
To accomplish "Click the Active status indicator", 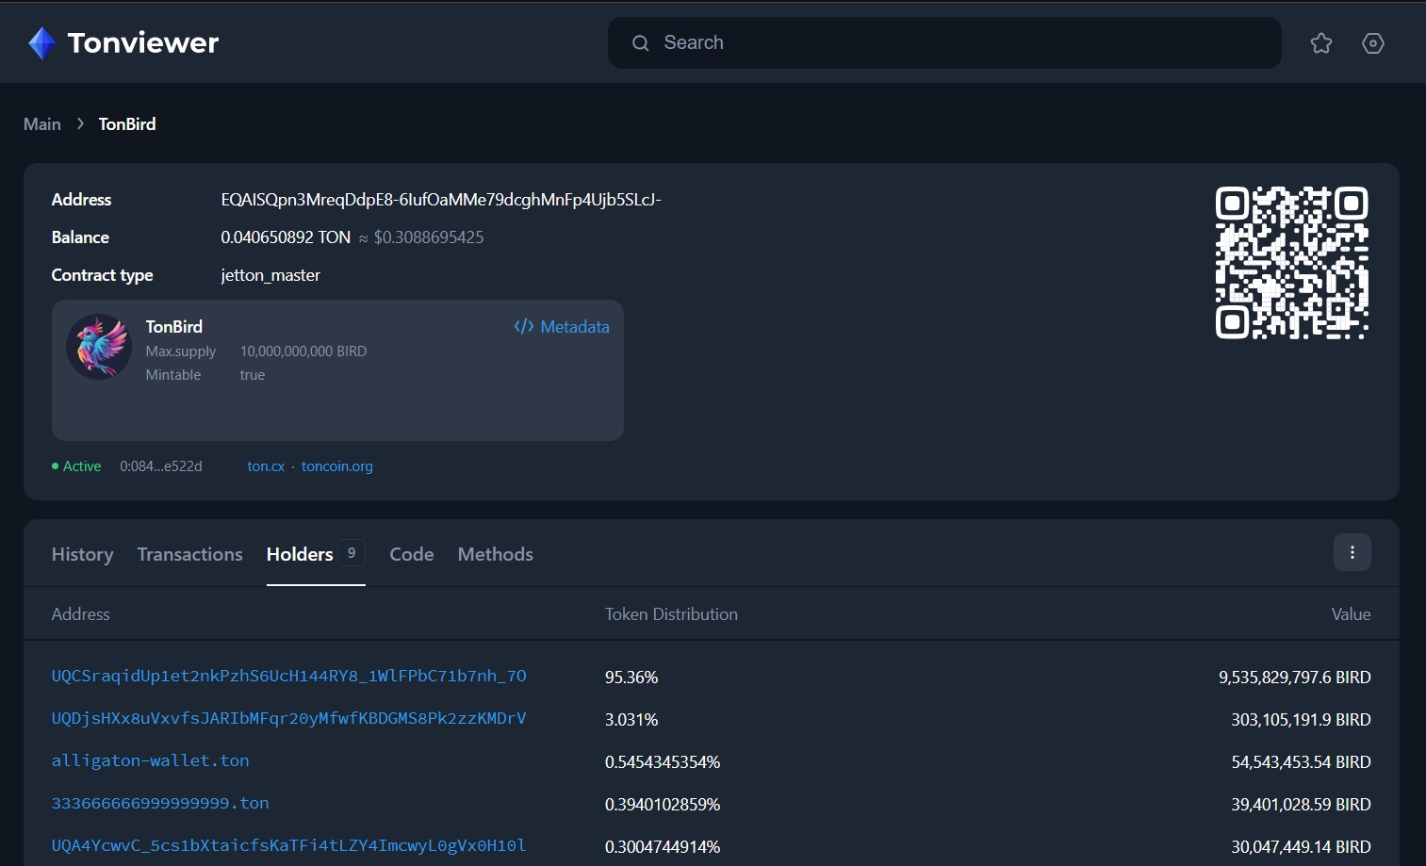I will (x=76, y=466).
